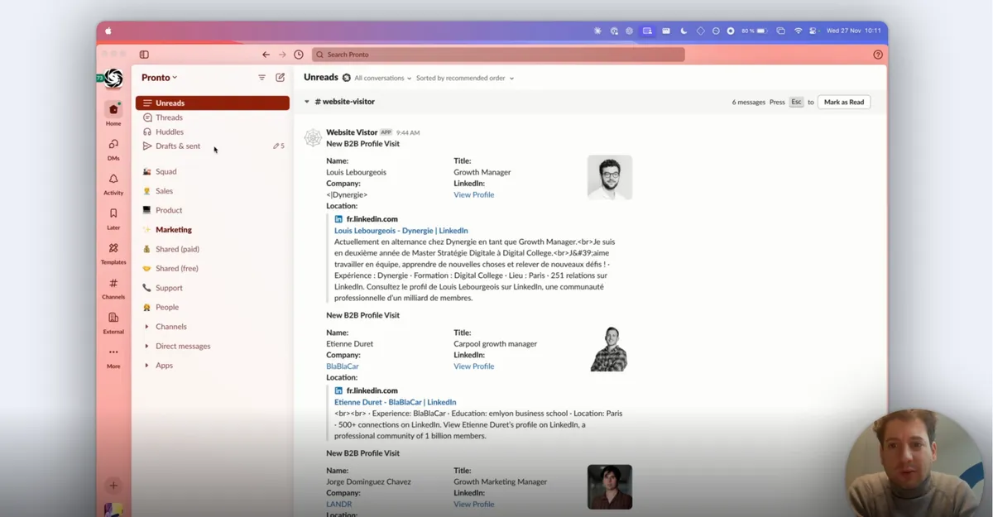993x517 pixels.
Task: Toggle the sidebar panel icon
Action: coord(144,55)
